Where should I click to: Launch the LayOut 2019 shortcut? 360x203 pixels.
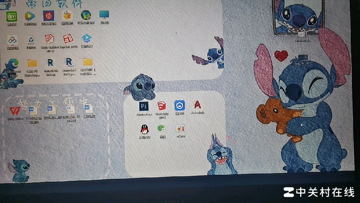68,39
